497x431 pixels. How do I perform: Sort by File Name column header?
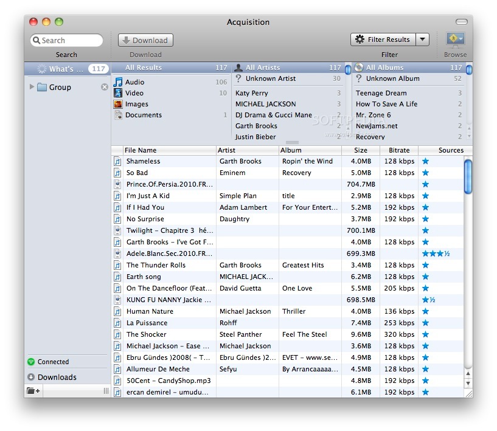pyautogui.click(x=170, y=150)
